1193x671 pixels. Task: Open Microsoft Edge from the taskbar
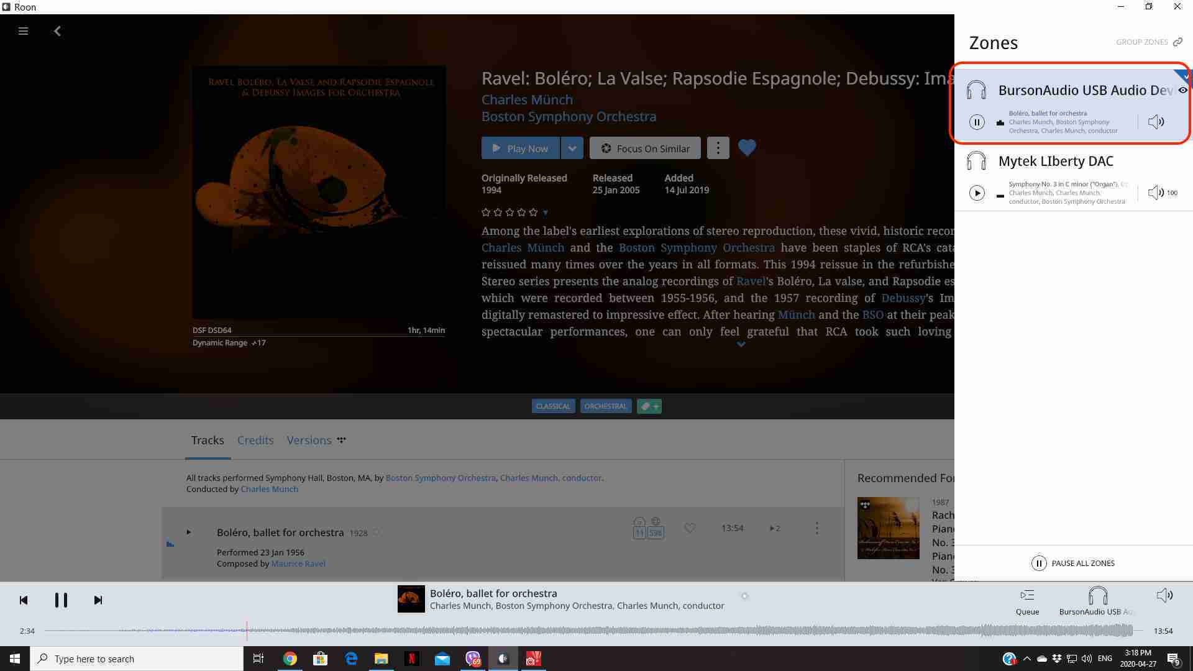pos(351,659)
